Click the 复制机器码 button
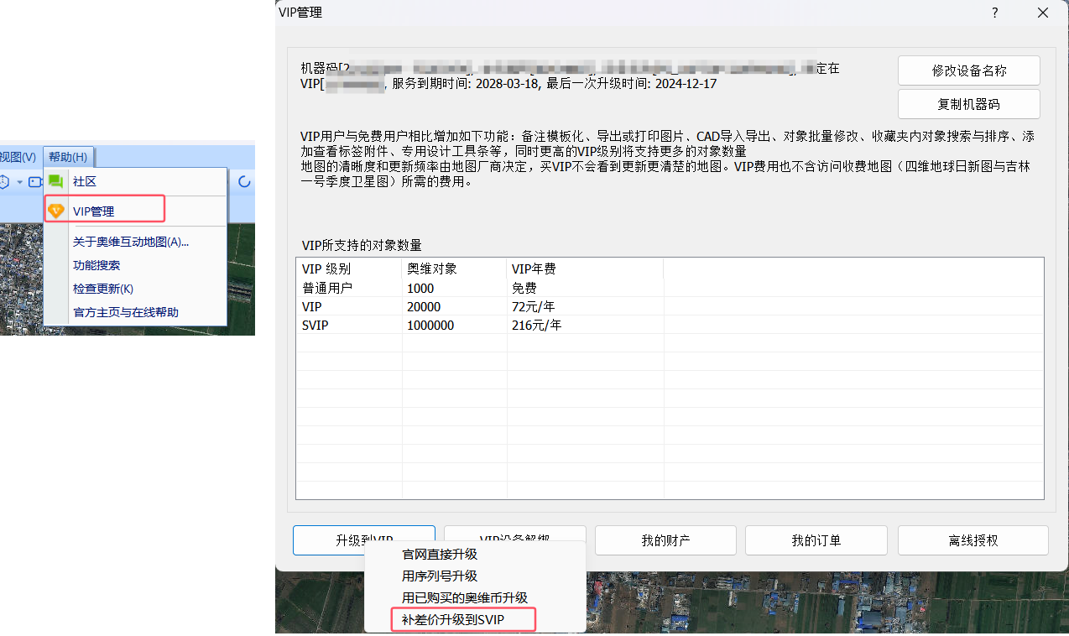Image resolution: width=1069 pixels, height=636 pixels. 968,105
